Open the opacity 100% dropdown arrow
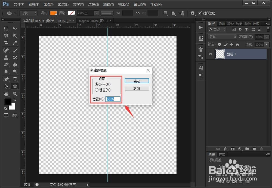 coord(267,37)
